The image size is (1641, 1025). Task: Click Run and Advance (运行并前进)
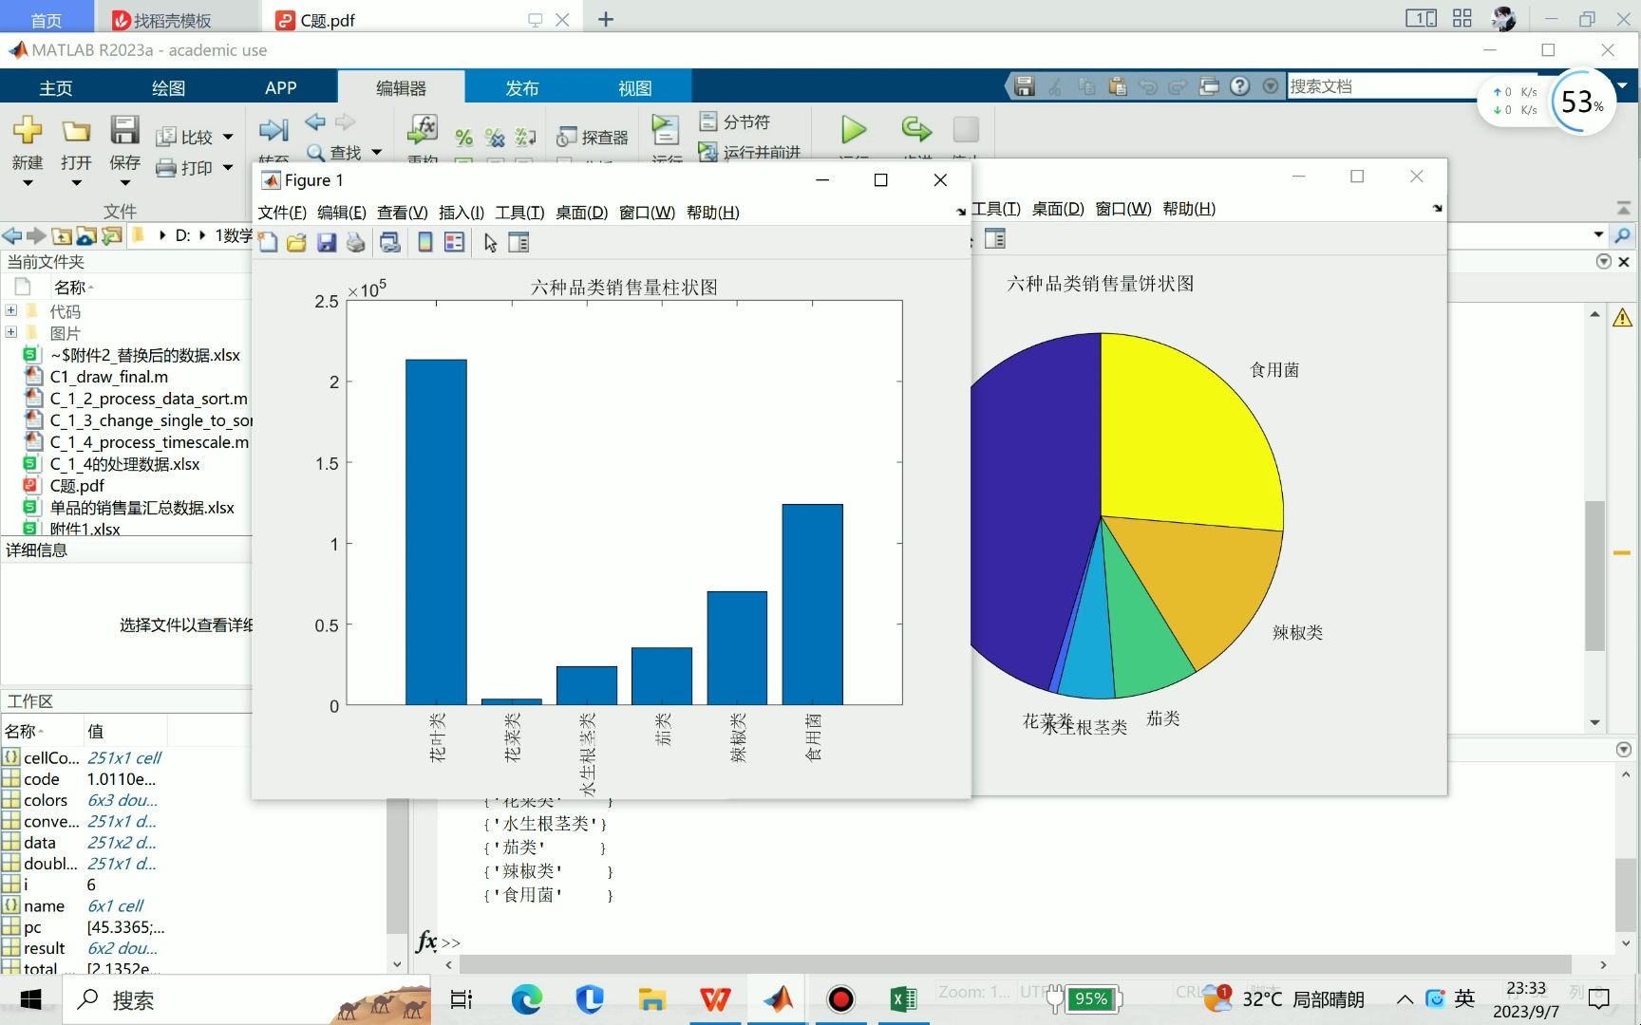click(x=749, y=152)
